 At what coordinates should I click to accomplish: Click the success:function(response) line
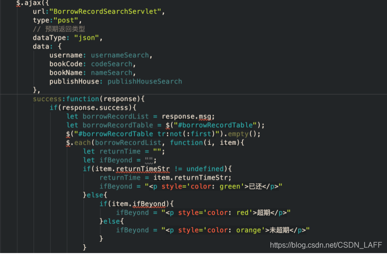tap(89, 99)
